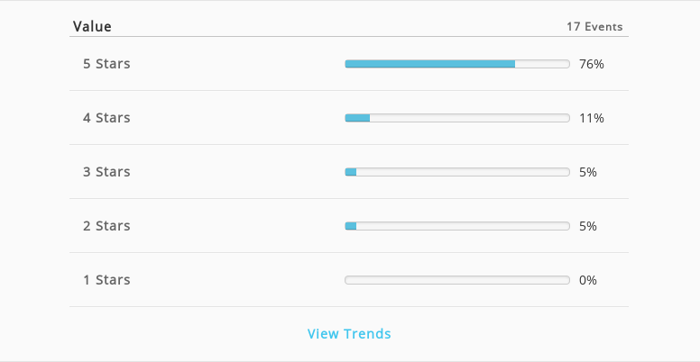Select the 4 Stars row label
The height and width of the screenshot is (362, 700).
coord(106,118)
